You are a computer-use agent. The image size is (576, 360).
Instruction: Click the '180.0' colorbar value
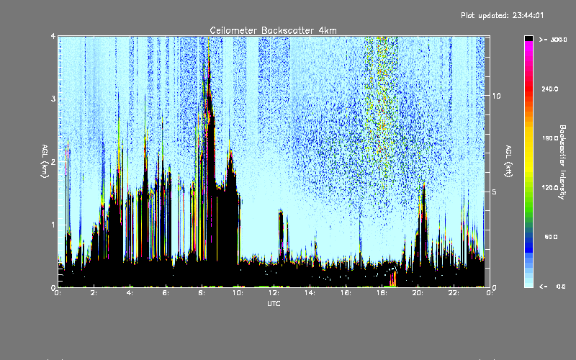coord(550,138)
